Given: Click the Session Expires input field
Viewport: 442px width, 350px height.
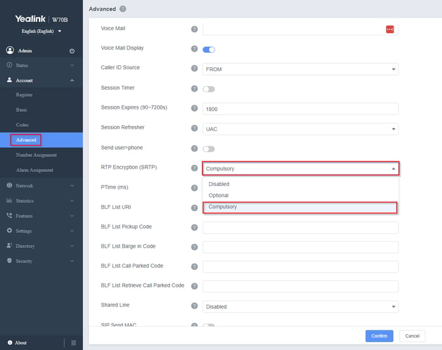Looking at the screenshot, I should (x=300, y=109).
